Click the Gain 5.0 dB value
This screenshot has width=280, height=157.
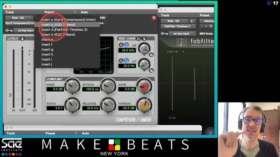[x=127, y=89]
